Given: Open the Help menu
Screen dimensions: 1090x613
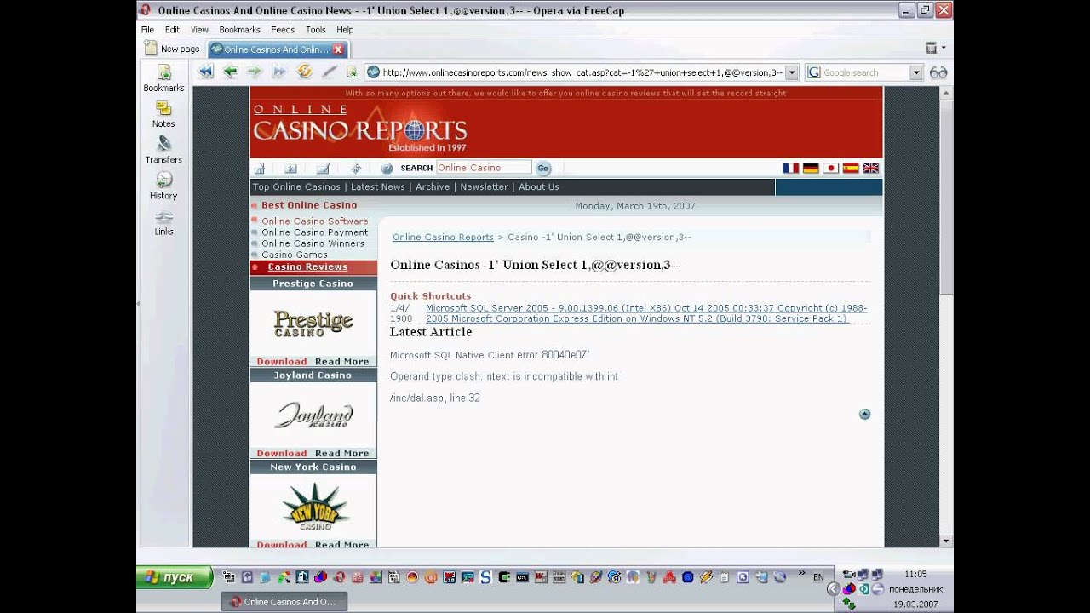Looking at the screenshot, I should point(345,29).
